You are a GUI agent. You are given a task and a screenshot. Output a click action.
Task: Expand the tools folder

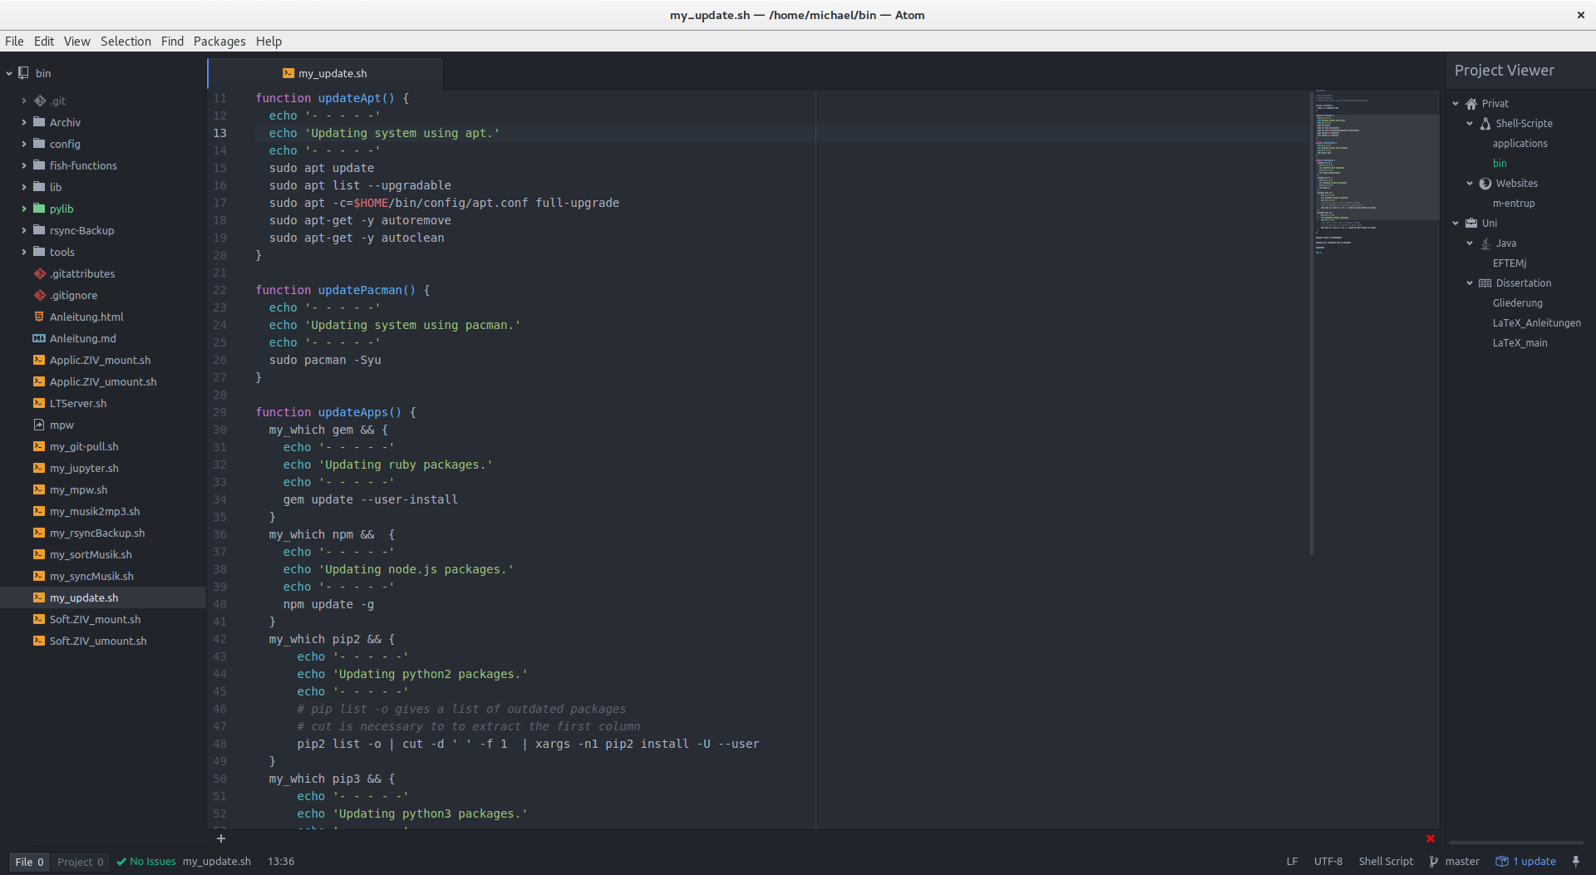click(24, 252)
